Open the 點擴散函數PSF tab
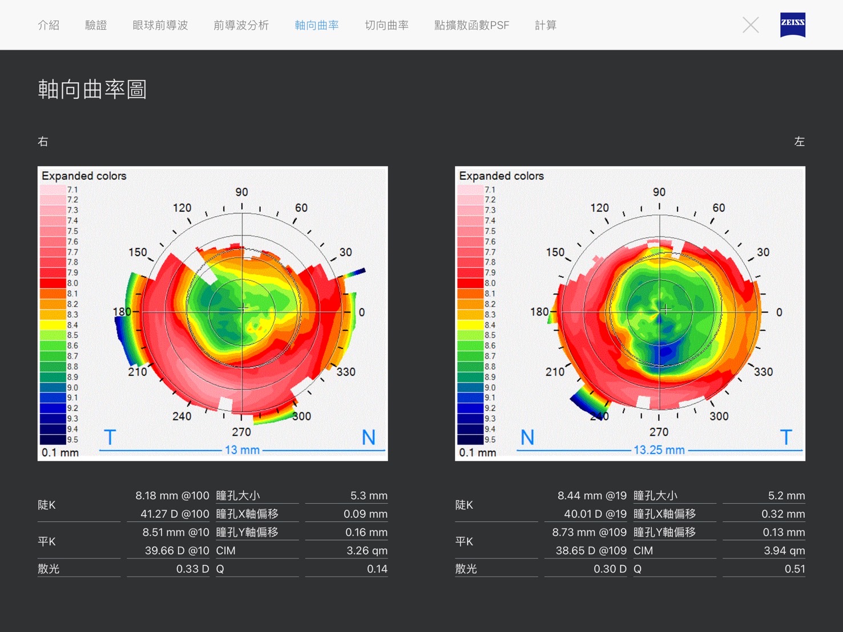 (x=471, y=25)
